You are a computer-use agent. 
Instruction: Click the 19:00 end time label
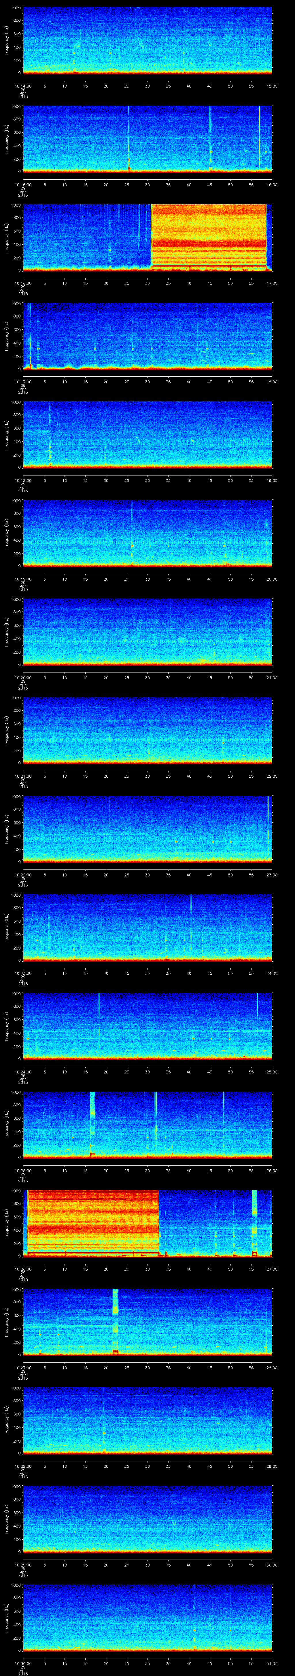point(272,481)
